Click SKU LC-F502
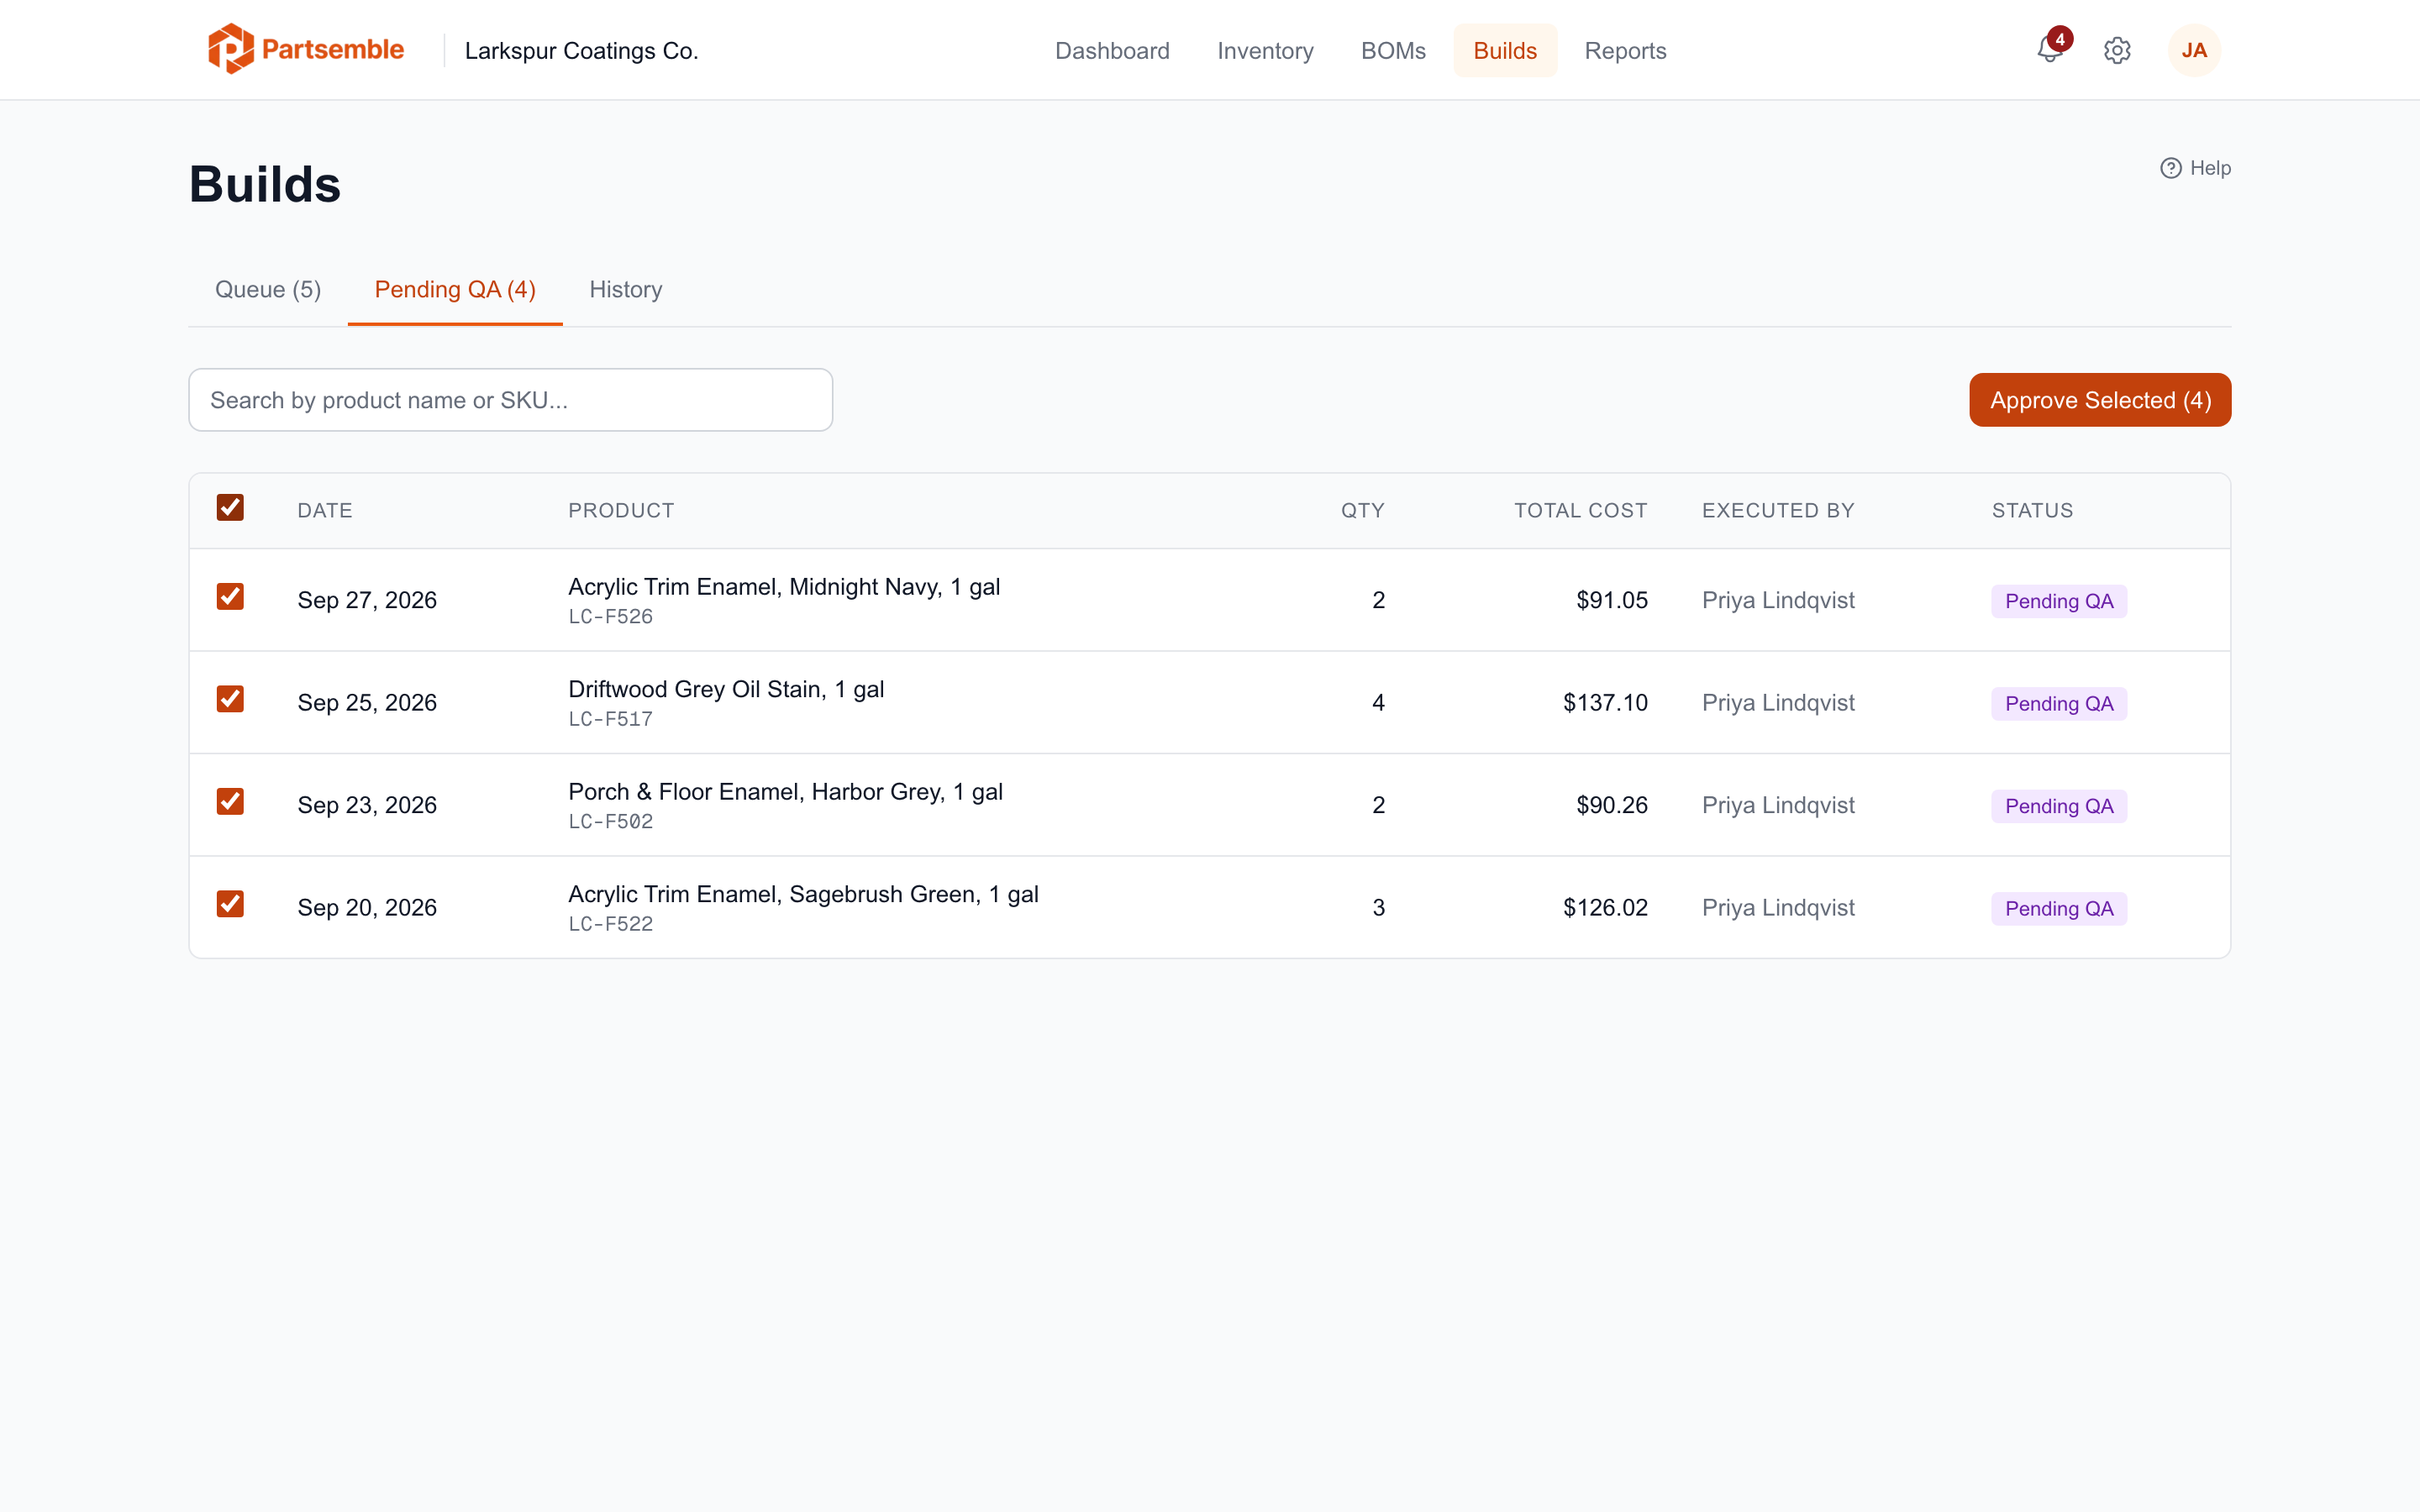The height and width of the screenshot is (1512, 2420). (x=610, y=822)
